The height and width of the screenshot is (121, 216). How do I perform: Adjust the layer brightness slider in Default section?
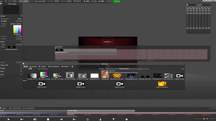click(x=5, y=21)
